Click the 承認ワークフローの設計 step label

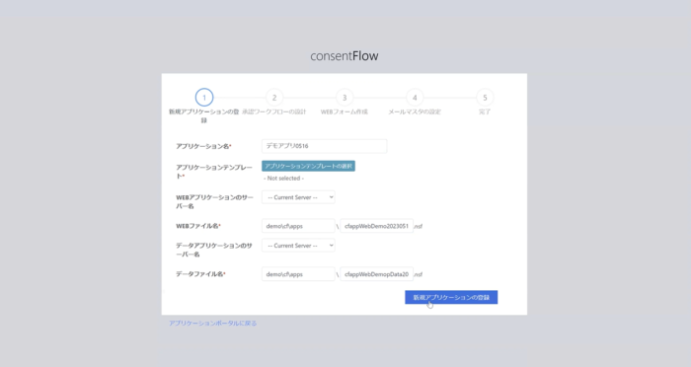coord(274,111)
